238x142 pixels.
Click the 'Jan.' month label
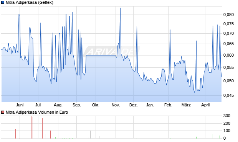coord(150,105)
